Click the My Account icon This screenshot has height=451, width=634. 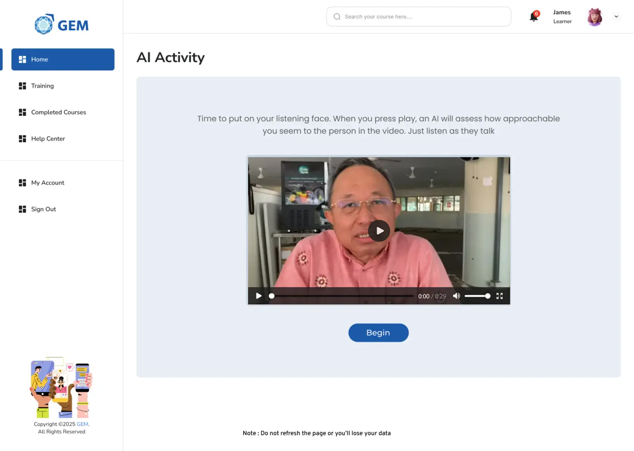point(22,183)
